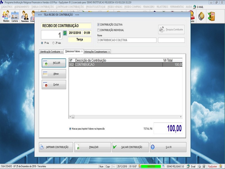Open the PEDIDO VENDAS menu
The height and width of the screenshot is (169, 225).
click(x=115, y=7)
